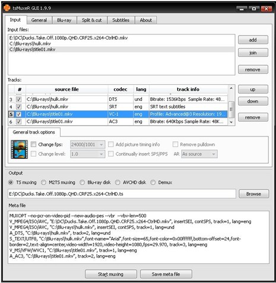Select the M2TS muxing radio button
The height and width of the screenshot is (283, 276).
coord(43,182)
